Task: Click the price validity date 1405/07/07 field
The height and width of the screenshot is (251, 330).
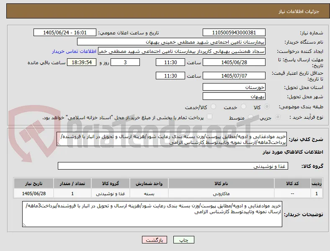Action: [x=234, y=76]
